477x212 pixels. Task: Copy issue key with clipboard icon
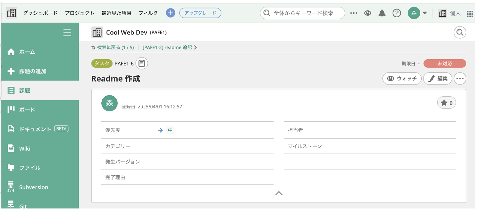pyautogui.click(x=142, y=63)
